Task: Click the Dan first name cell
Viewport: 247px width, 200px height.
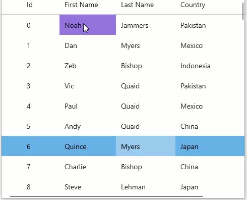Action: click(x=88, y=45)
